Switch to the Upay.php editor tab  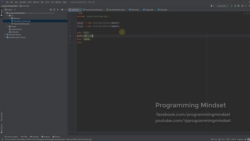pyautogui.click(x=163, y=10)
